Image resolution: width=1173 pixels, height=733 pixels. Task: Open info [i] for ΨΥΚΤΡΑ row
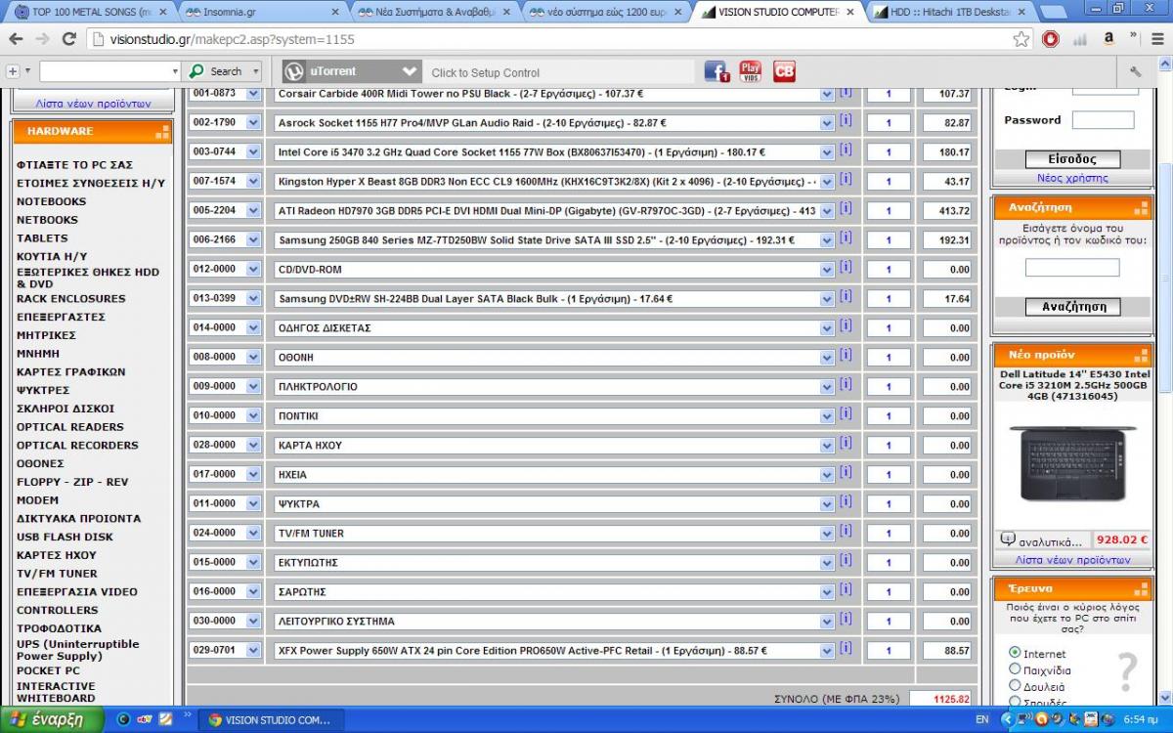point(846,502)
